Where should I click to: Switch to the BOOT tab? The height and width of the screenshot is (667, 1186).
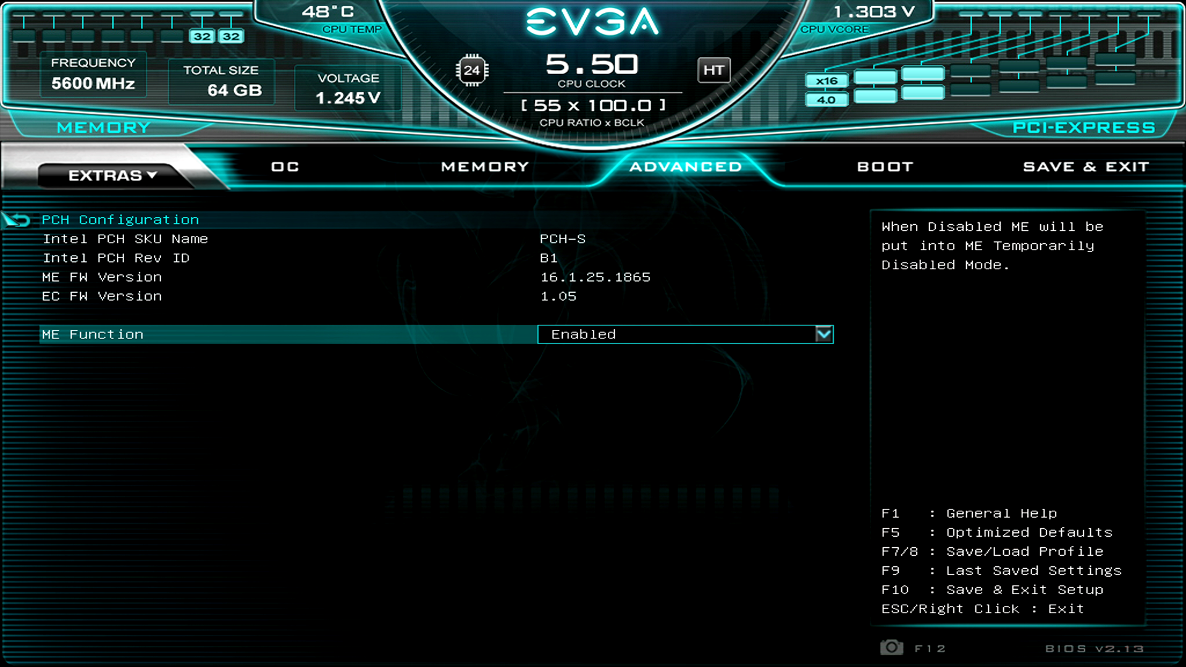[885, 166]
